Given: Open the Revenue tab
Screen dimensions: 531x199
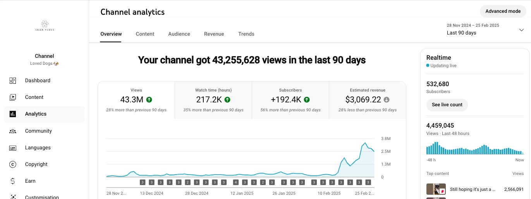Looking at the screenshot, I should click(x=214, y=34).
